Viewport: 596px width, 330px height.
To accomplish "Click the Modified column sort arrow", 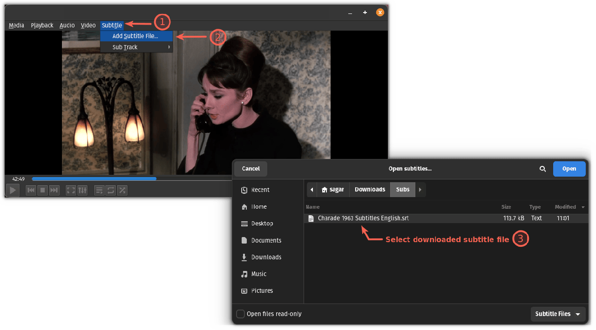I will point(583,207).
